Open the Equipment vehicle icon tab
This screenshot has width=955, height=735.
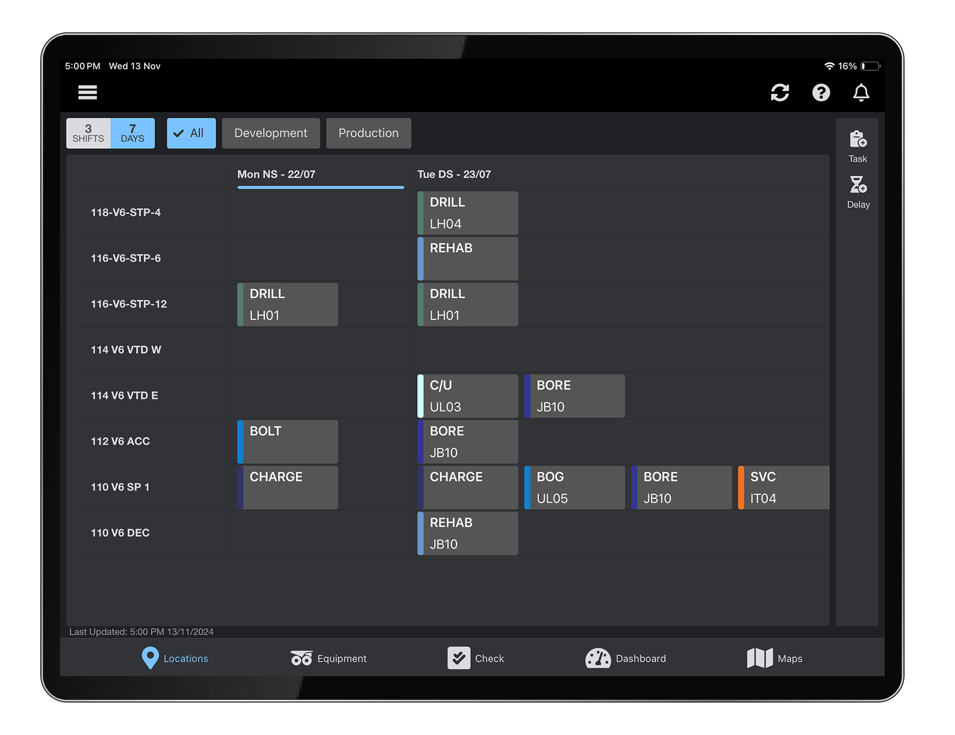pyautogui.click(x=328, y=658)
